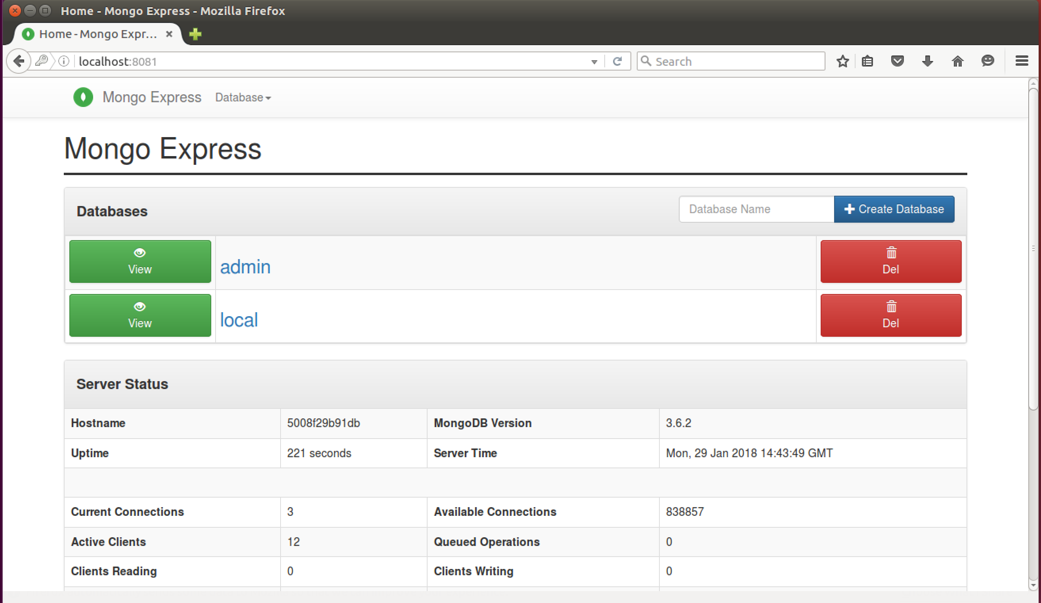This screenshot has width=1041, height=603.
Task: Reload the page with the refresh icon
Action: (x=617, y=61)
